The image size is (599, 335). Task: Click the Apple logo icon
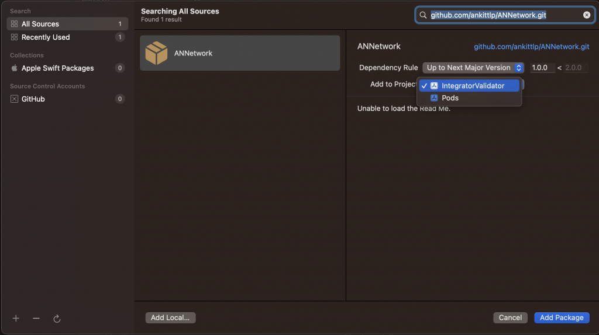point(14,68)
